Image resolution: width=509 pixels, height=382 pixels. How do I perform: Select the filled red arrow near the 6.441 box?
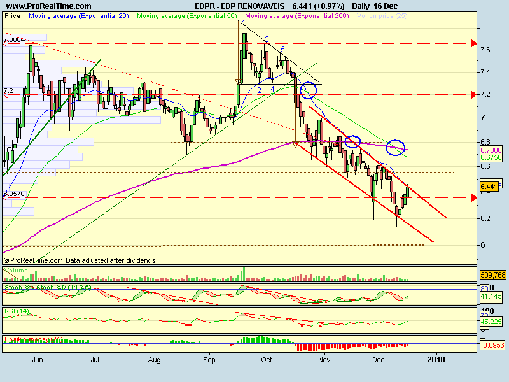point(474,197)
